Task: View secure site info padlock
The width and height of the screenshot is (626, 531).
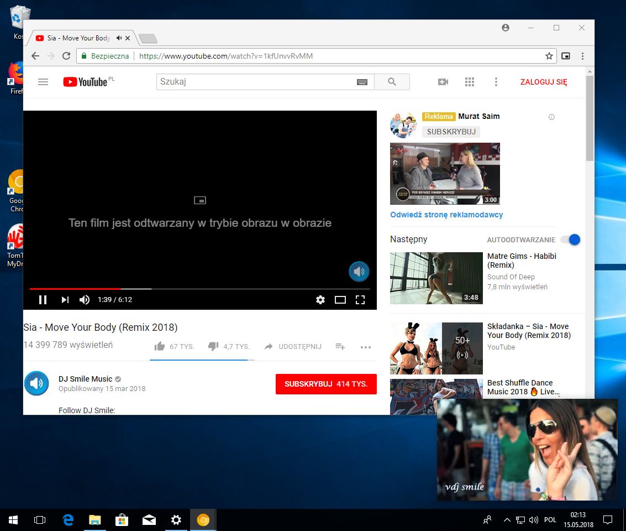Action: 84,56
